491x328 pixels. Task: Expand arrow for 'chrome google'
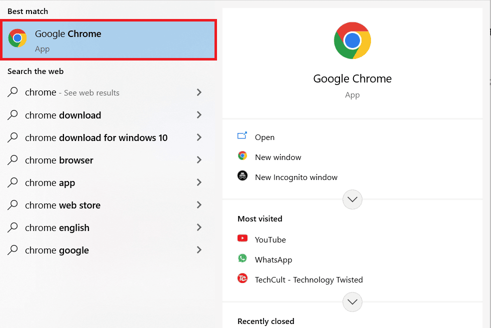click(199, 250)
